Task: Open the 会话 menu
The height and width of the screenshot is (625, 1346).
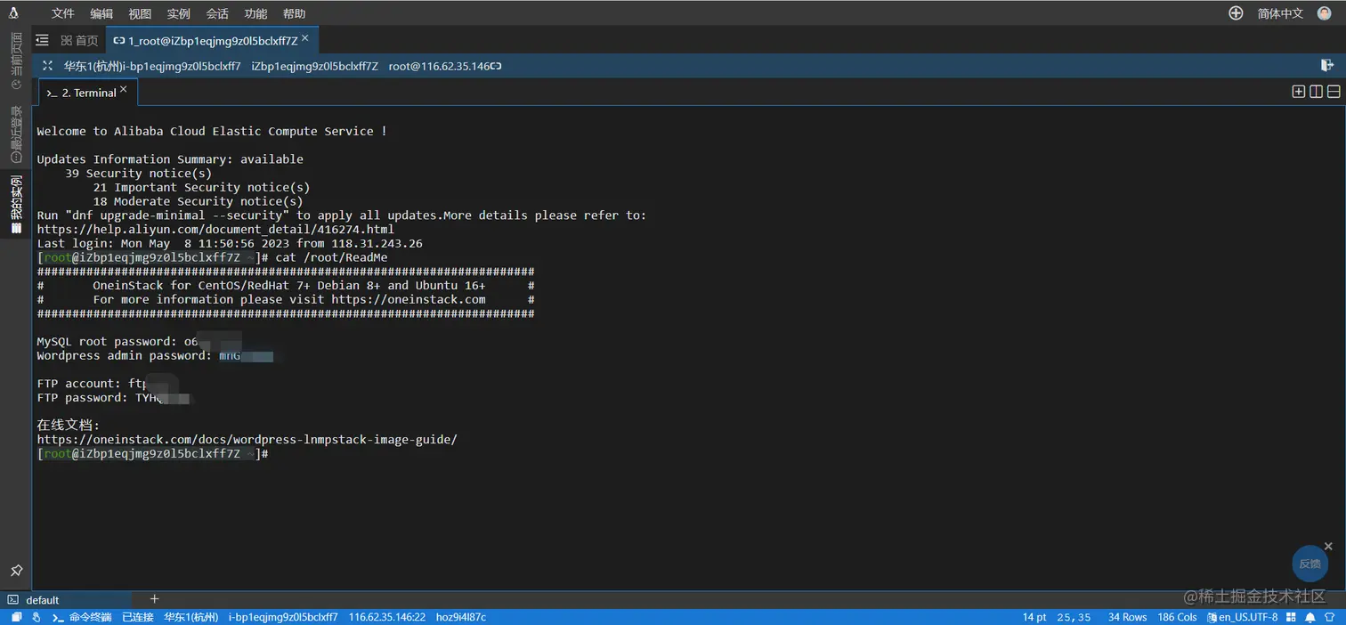Action: click(217, 13)
